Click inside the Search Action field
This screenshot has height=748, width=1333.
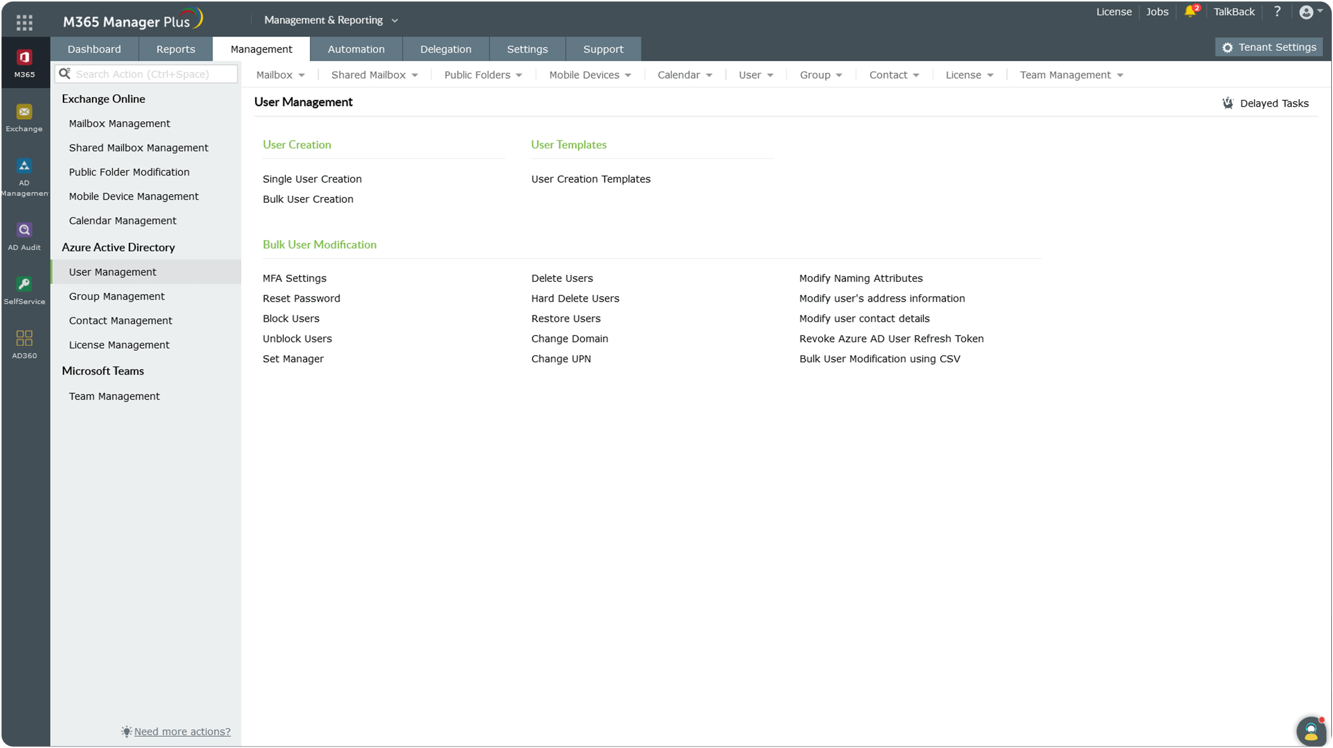coord(146,73)
